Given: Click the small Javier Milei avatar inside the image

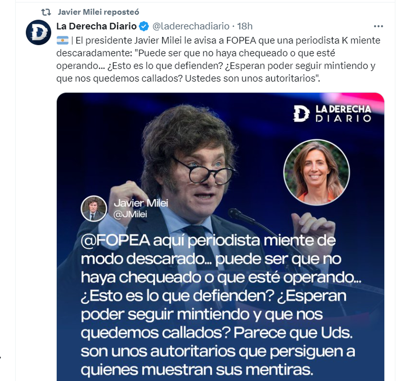Looking at the screenshot, I should (x=94, y=209).
